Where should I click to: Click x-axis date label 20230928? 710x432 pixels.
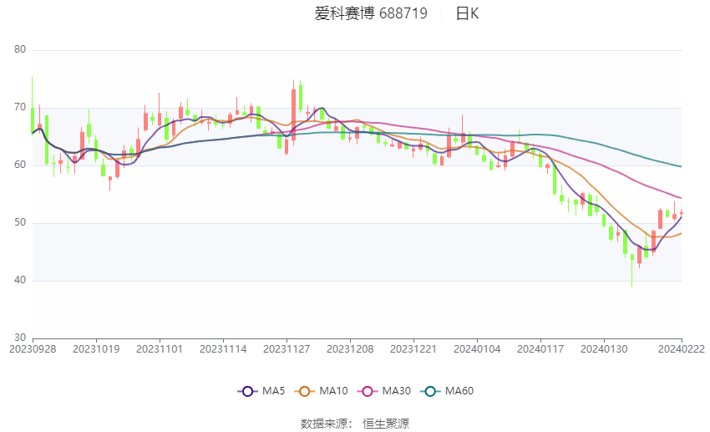33,349
